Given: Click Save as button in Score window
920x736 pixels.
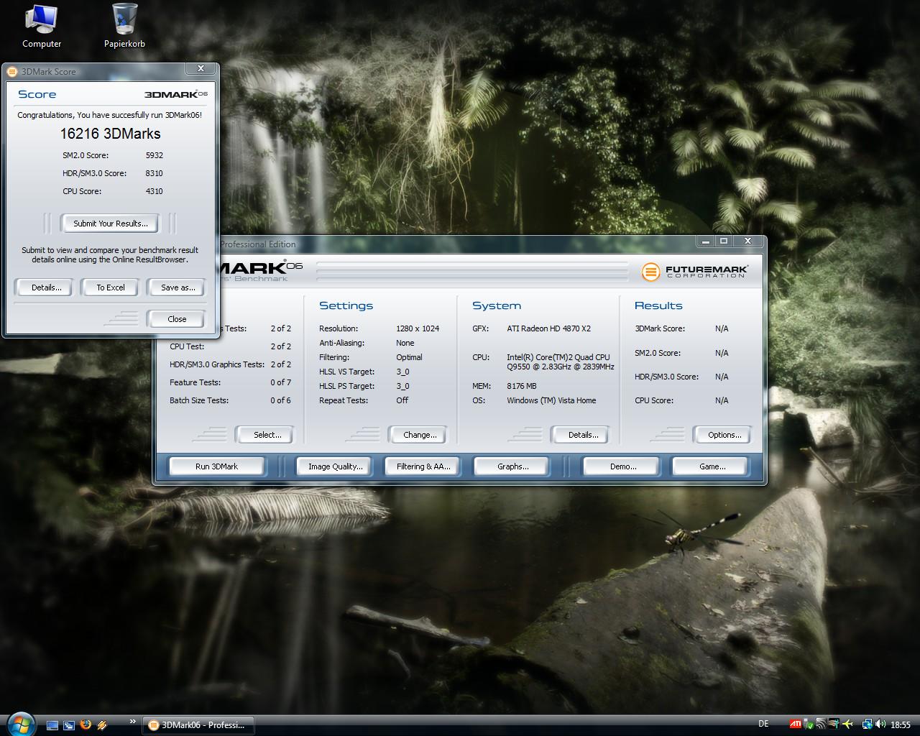Looking at the screenshot, I should pos(178,287).
